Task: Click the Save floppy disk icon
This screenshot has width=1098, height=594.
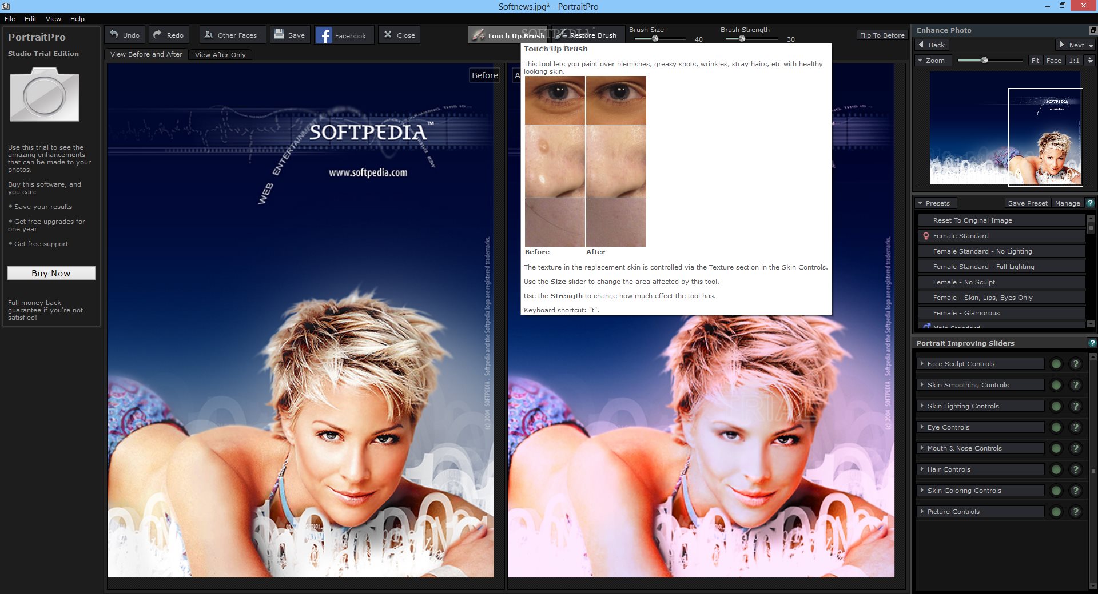Action: [279, 34]
